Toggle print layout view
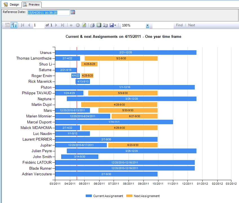Viewport: 239px width, 203px height. [x=99, y=25]
